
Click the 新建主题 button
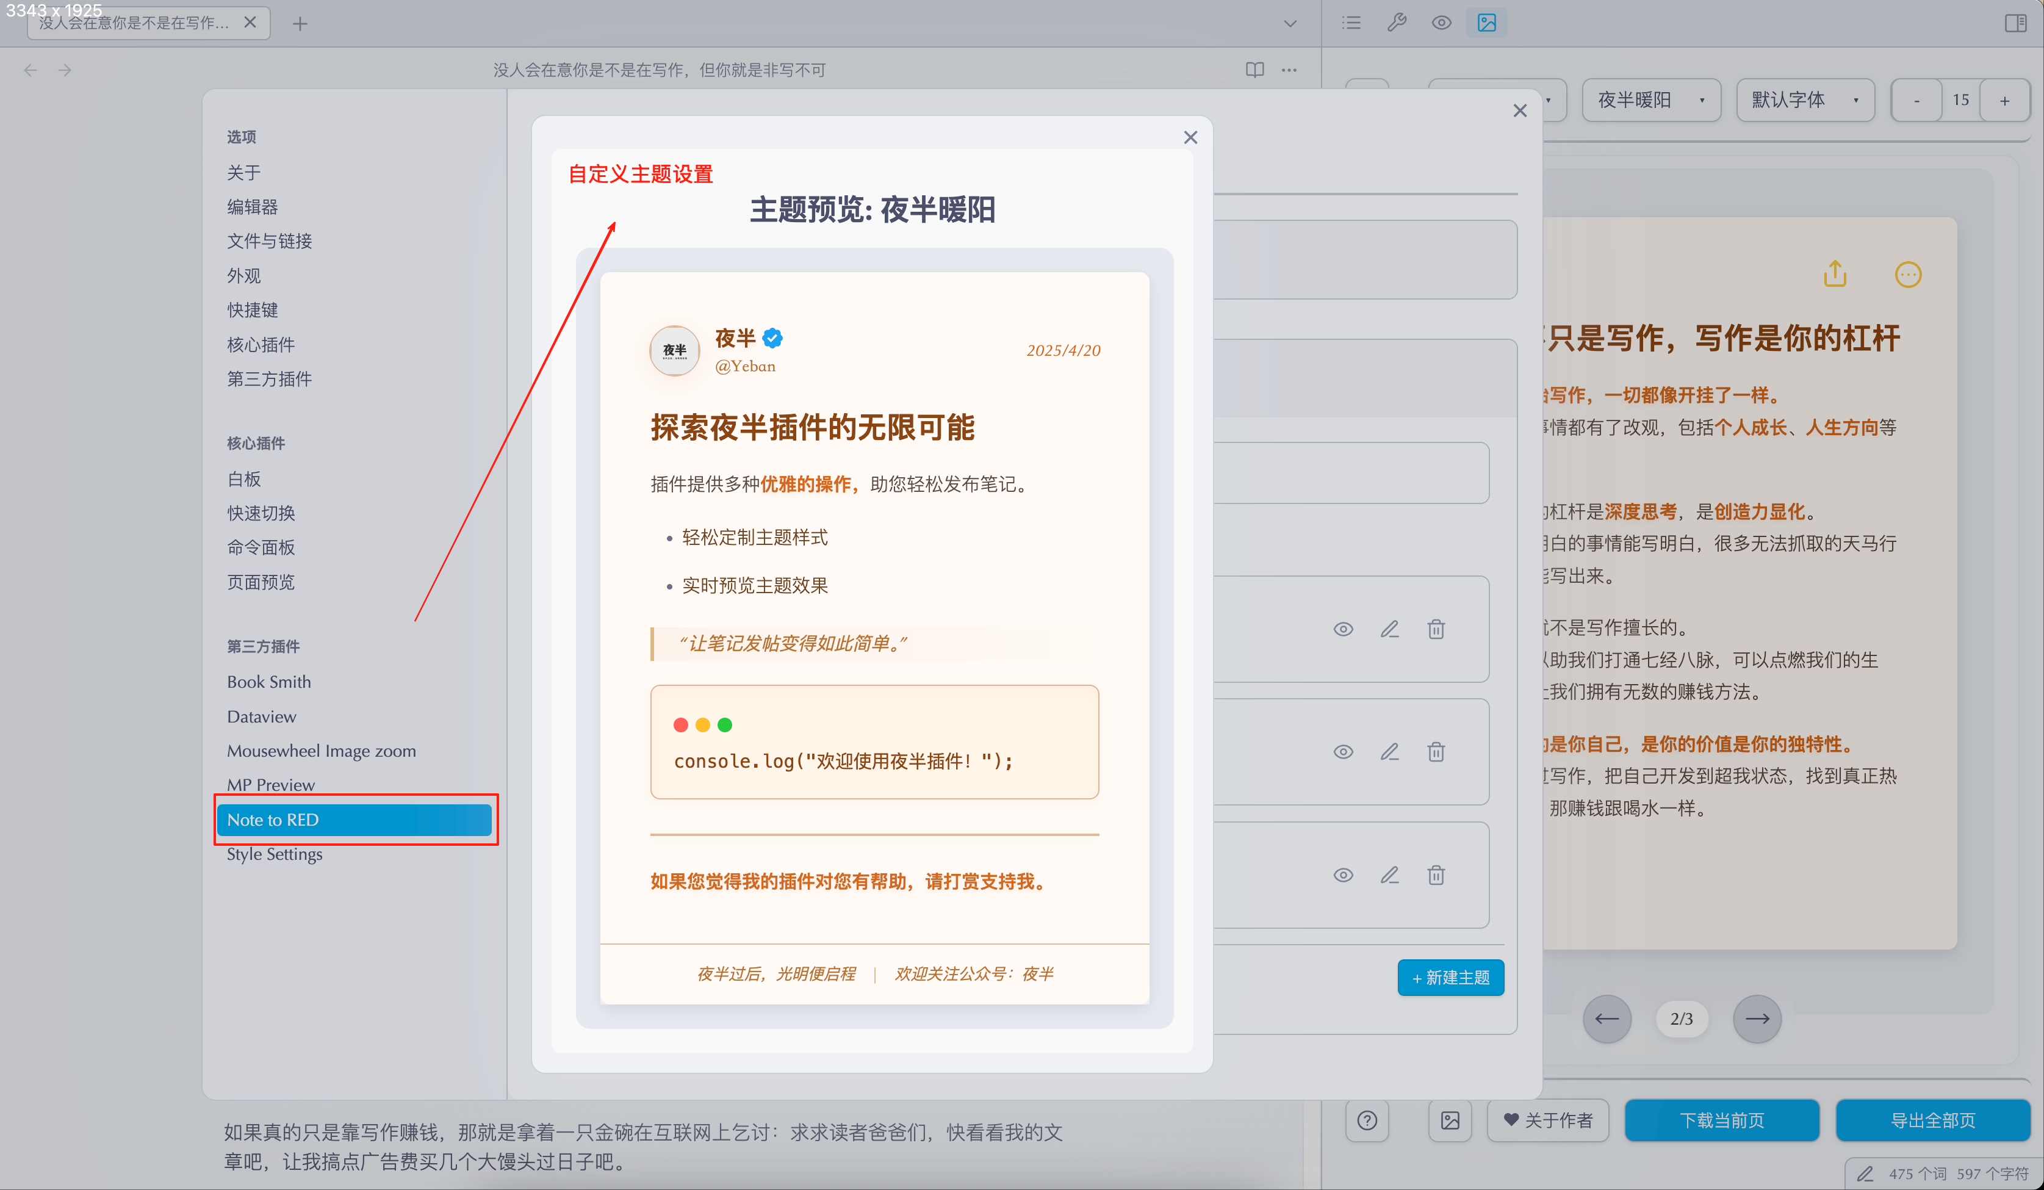(1450, 978)
